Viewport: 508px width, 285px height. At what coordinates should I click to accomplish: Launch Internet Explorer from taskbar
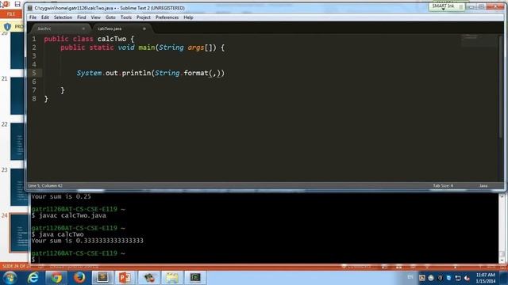(33, 278)
